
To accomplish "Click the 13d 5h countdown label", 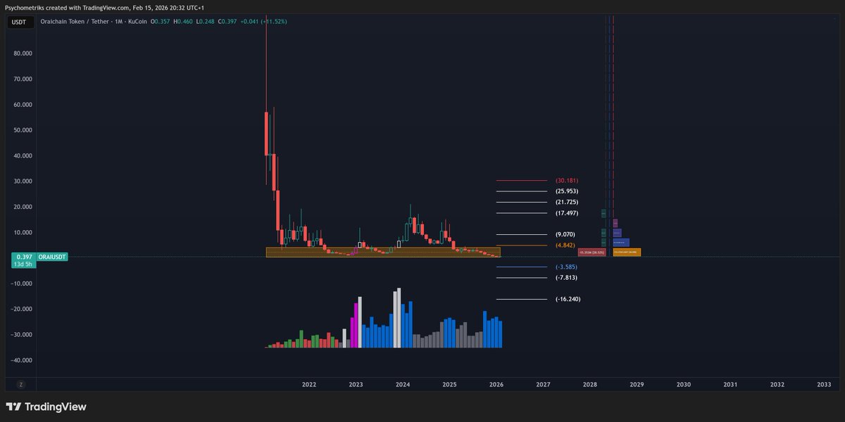I will [x=22, y=264].
